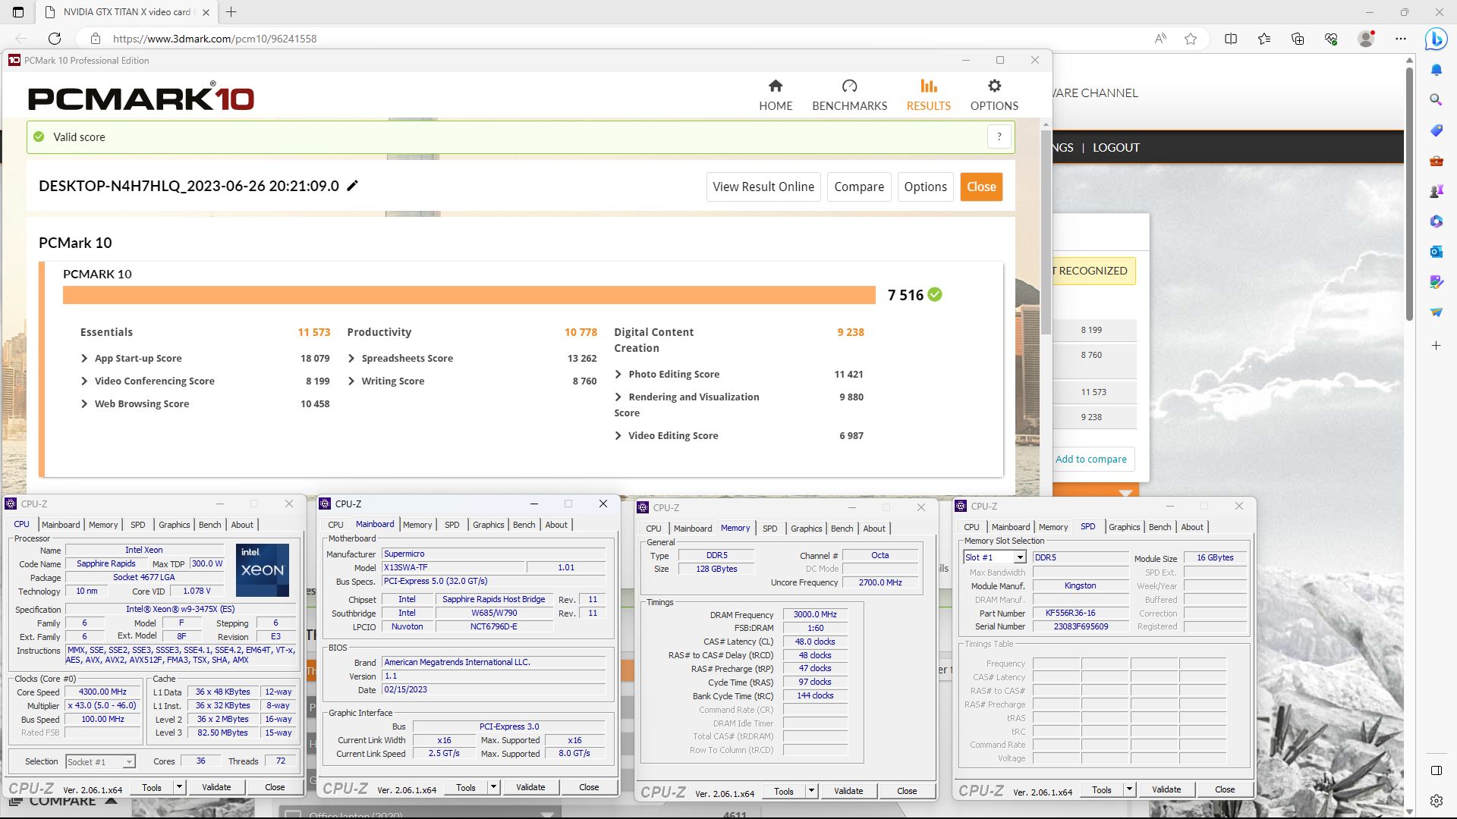Click View Result Online button
The height and width of the screenshot is (819, 1457).
[x=763, y=187]
